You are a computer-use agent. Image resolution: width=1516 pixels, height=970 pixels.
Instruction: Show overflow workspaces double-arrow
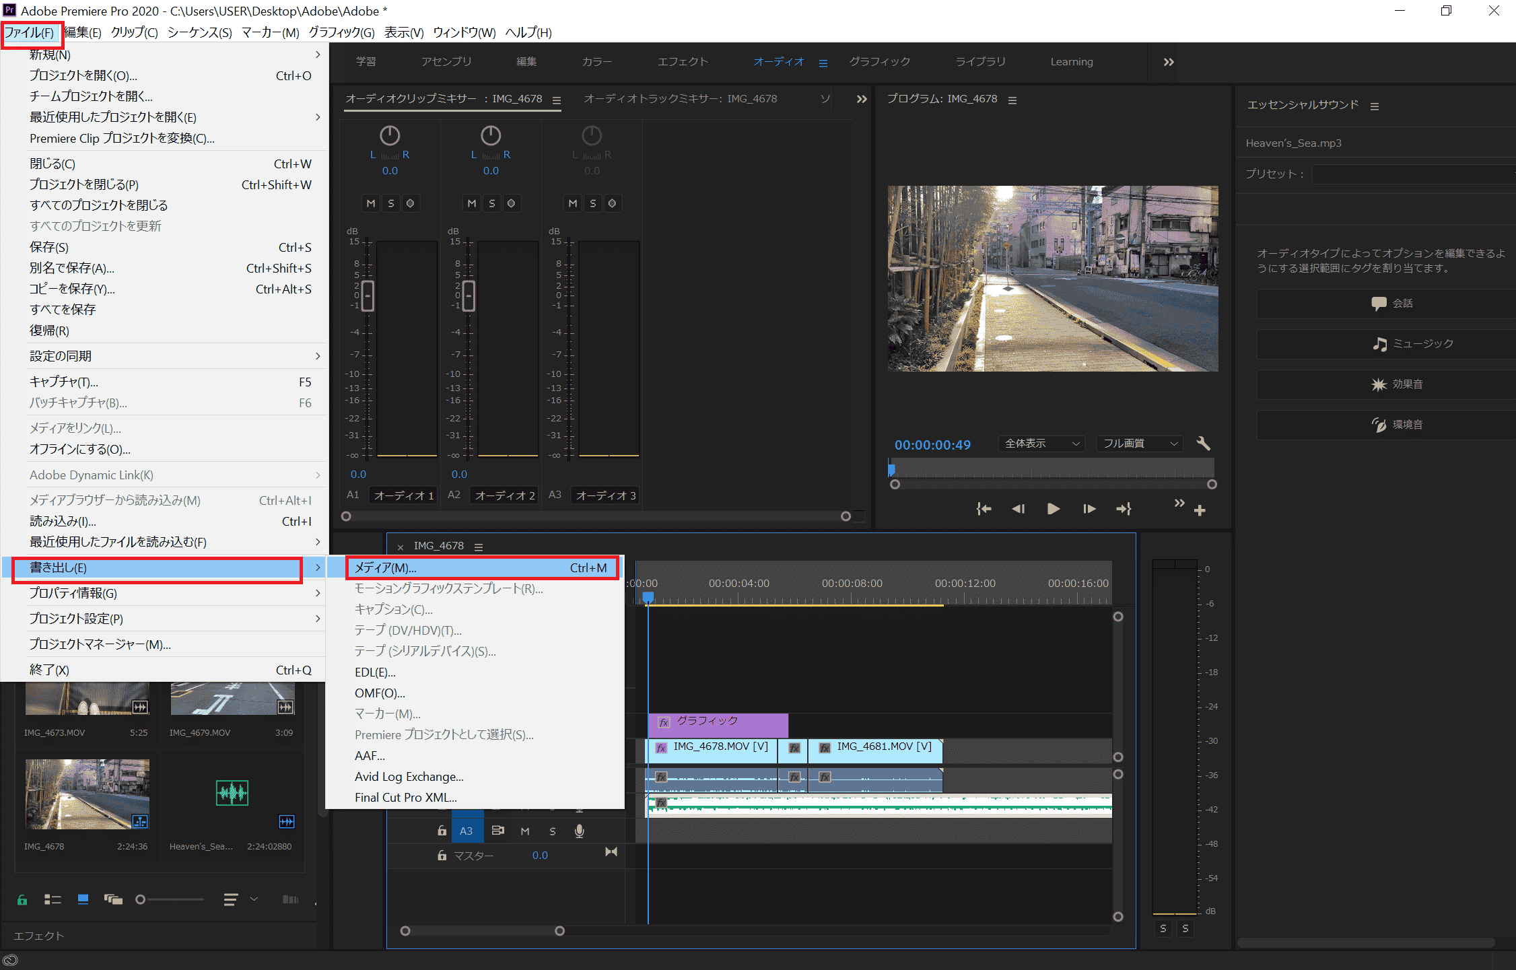click(x=1169, y=62)
